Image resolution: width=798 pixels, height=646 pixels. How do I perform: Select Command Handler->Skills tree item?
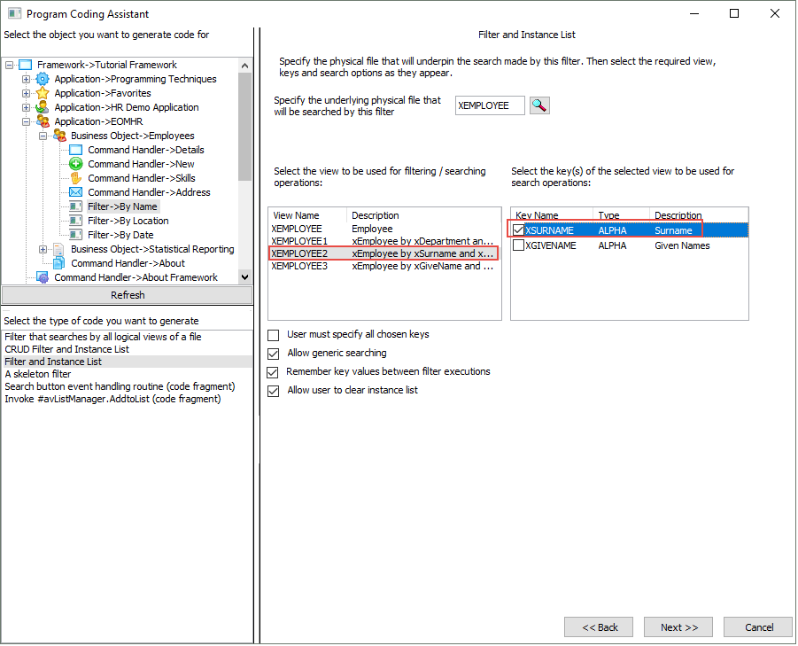(x=142, y=178)
